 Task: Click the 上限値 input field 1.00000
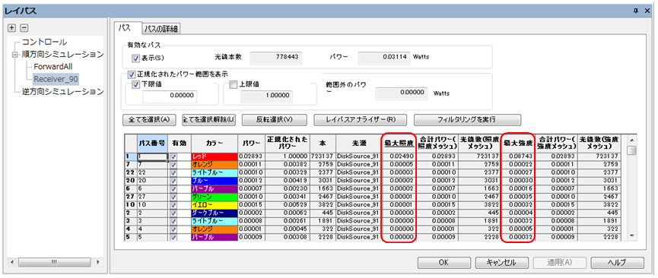click(266, 96)
